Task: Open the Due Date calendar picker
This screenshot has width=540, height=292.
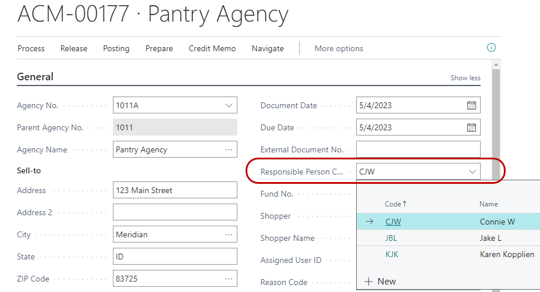Action: pyautogui.click(x=471, y=127)
